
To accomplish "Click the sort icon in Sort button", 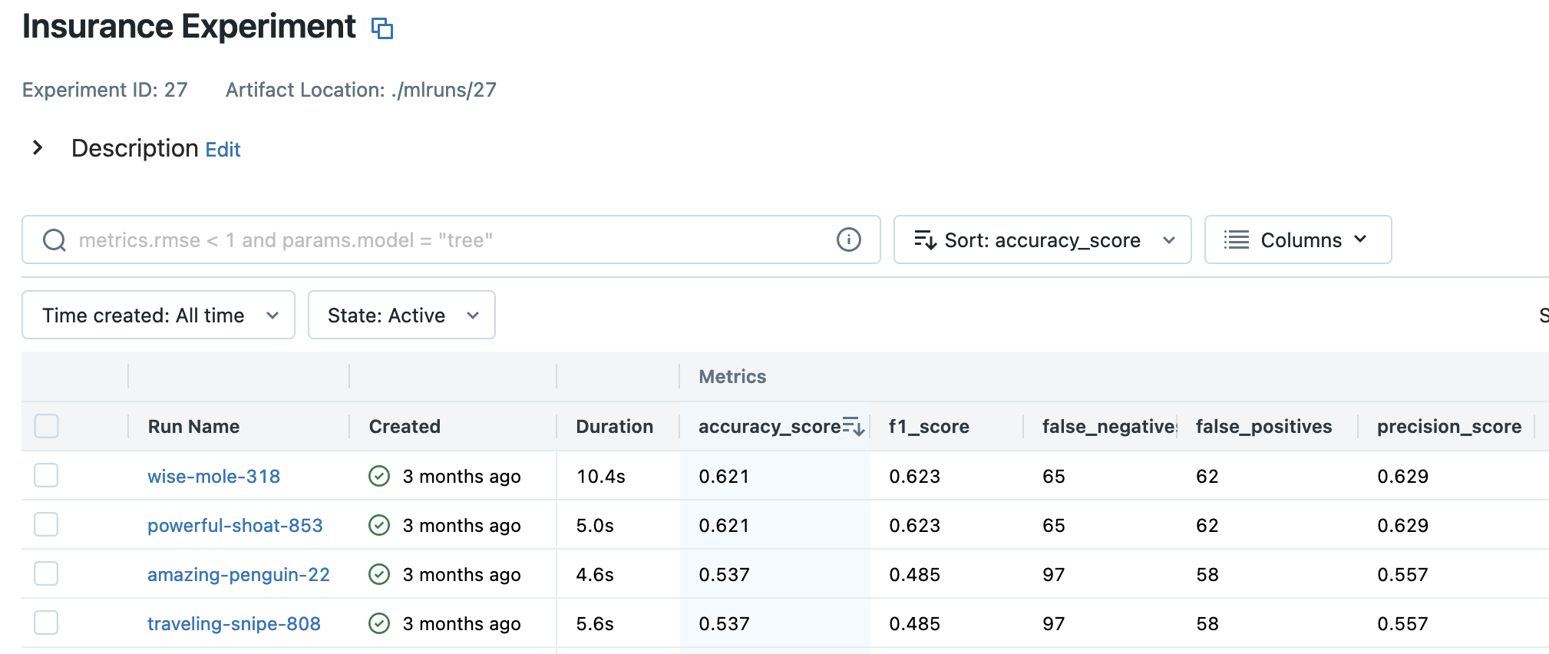I will point(925,240).
